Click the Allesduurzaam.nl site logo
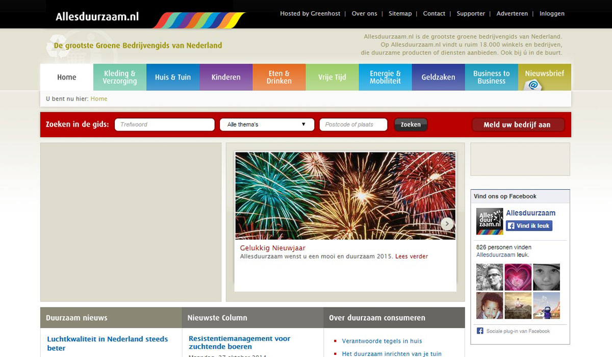612x357 pixels. click(97, 16)
